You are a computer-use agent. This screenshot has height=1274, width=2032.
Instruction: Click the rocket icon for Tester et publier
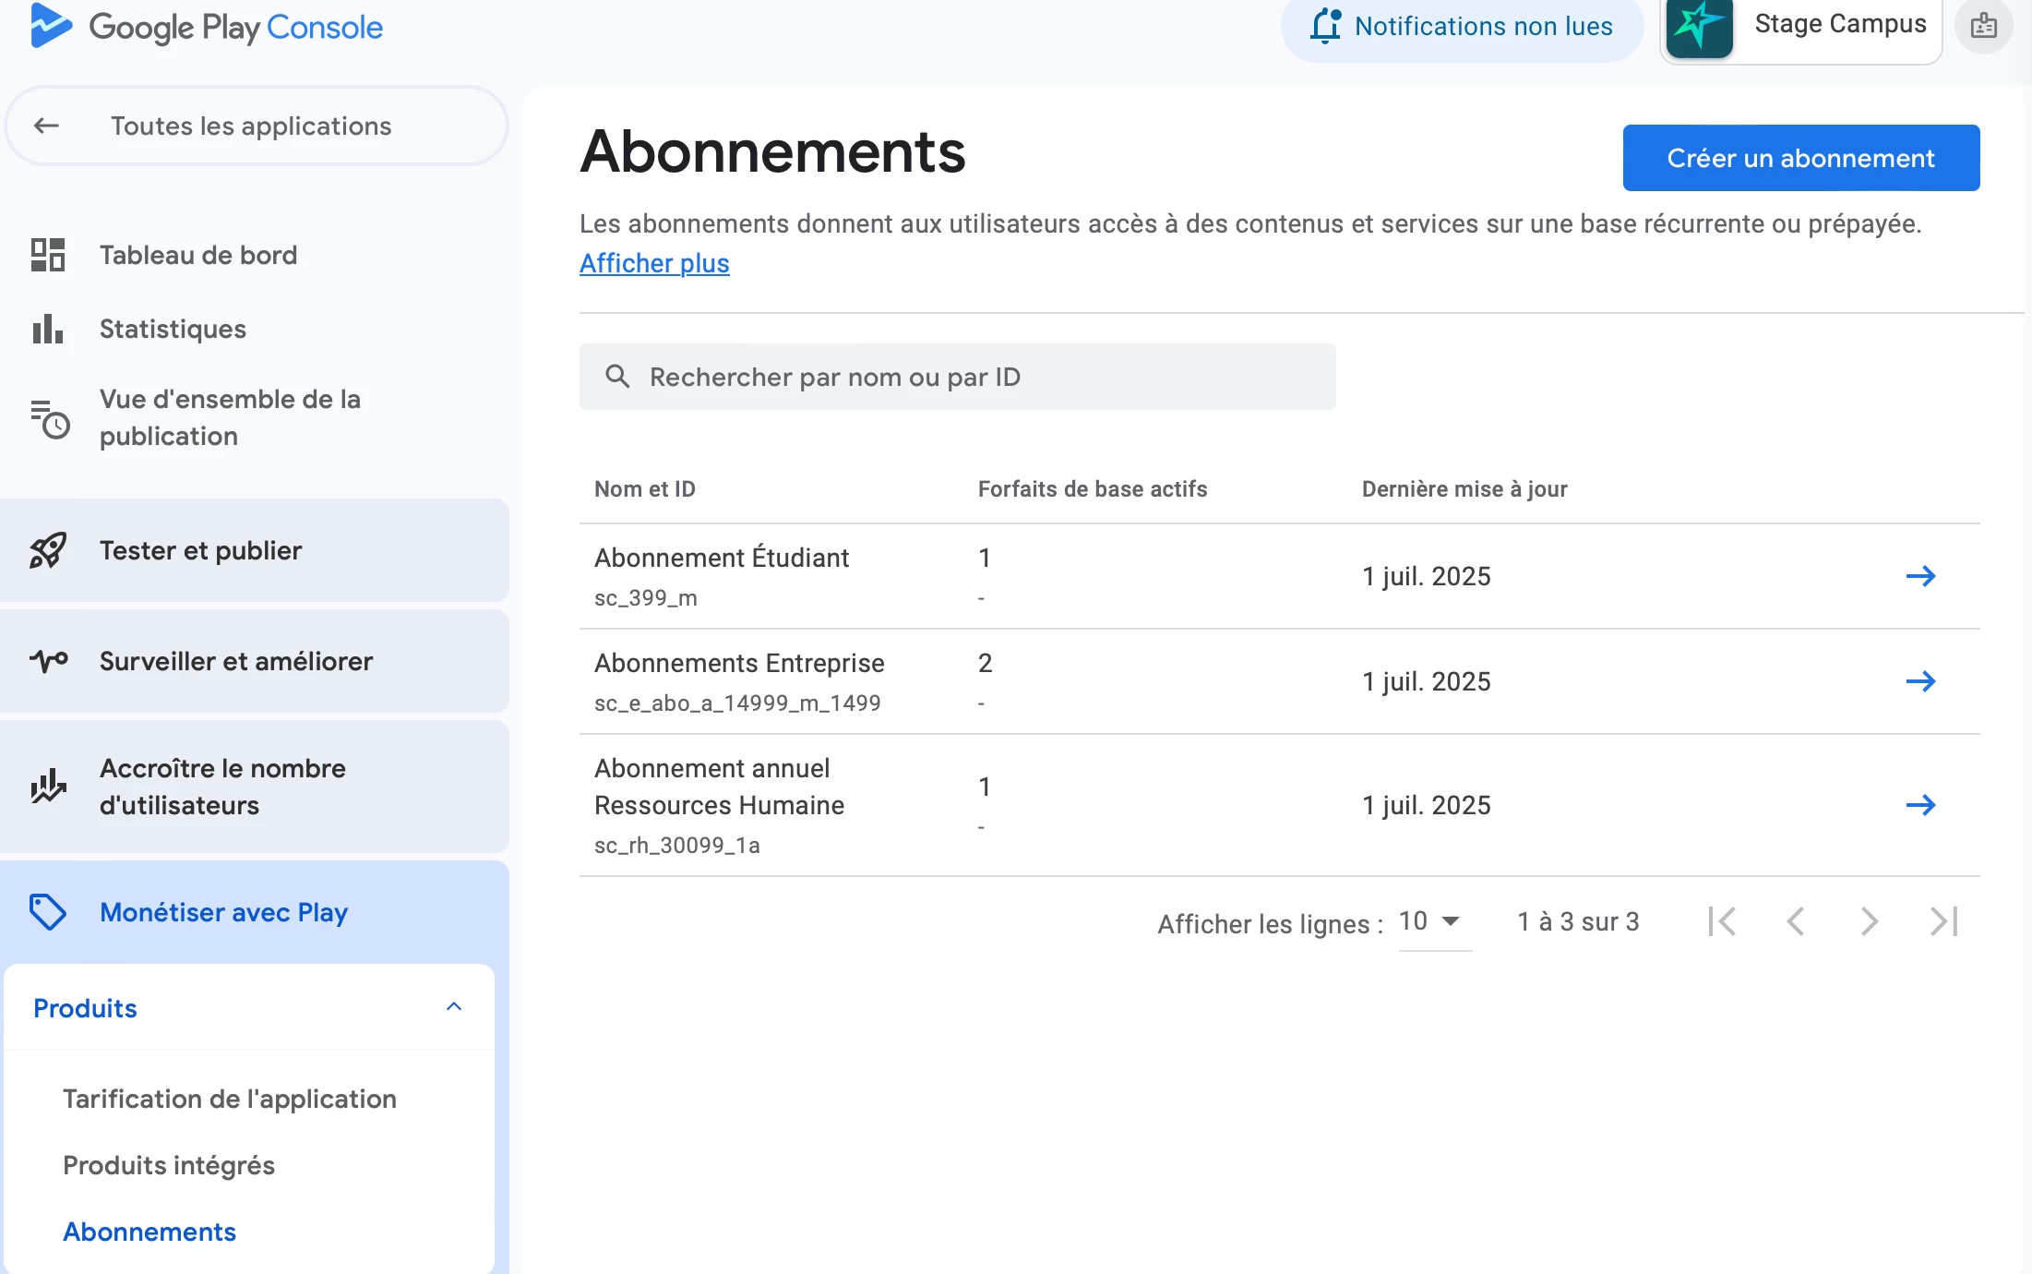(48, 550)
